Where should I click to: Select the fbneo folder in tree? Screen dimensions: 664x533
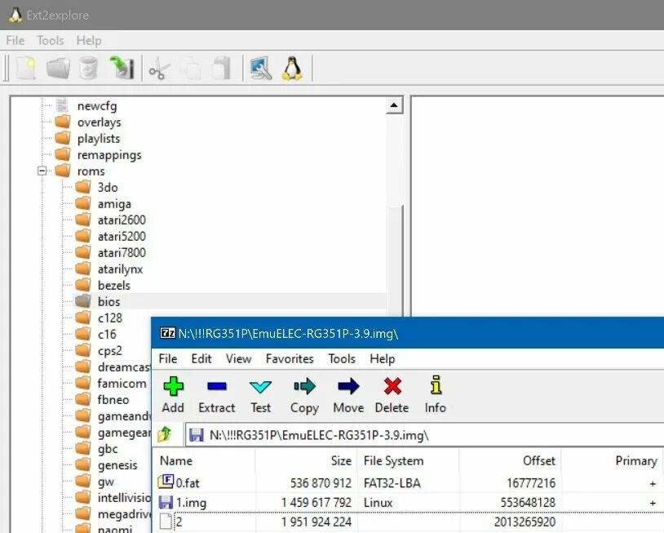(113, 399)
